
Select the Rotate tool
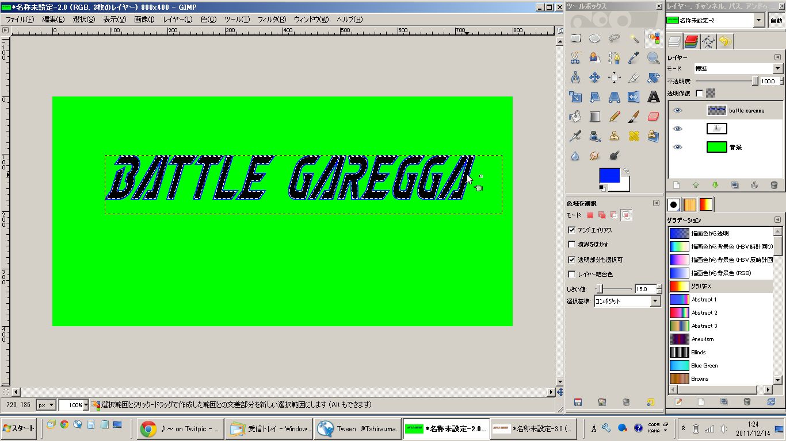[654, 78]
